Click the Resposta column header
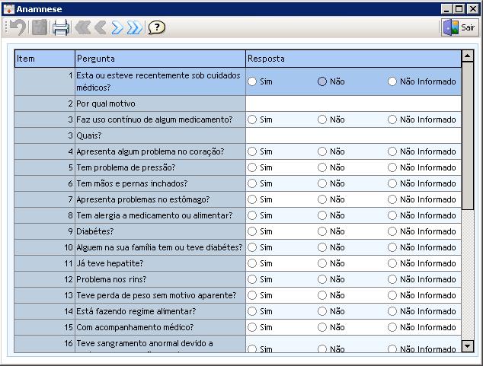 353,59
